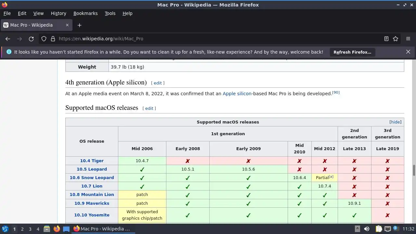Click the Late 2019 column header

(x=387, y=149)
